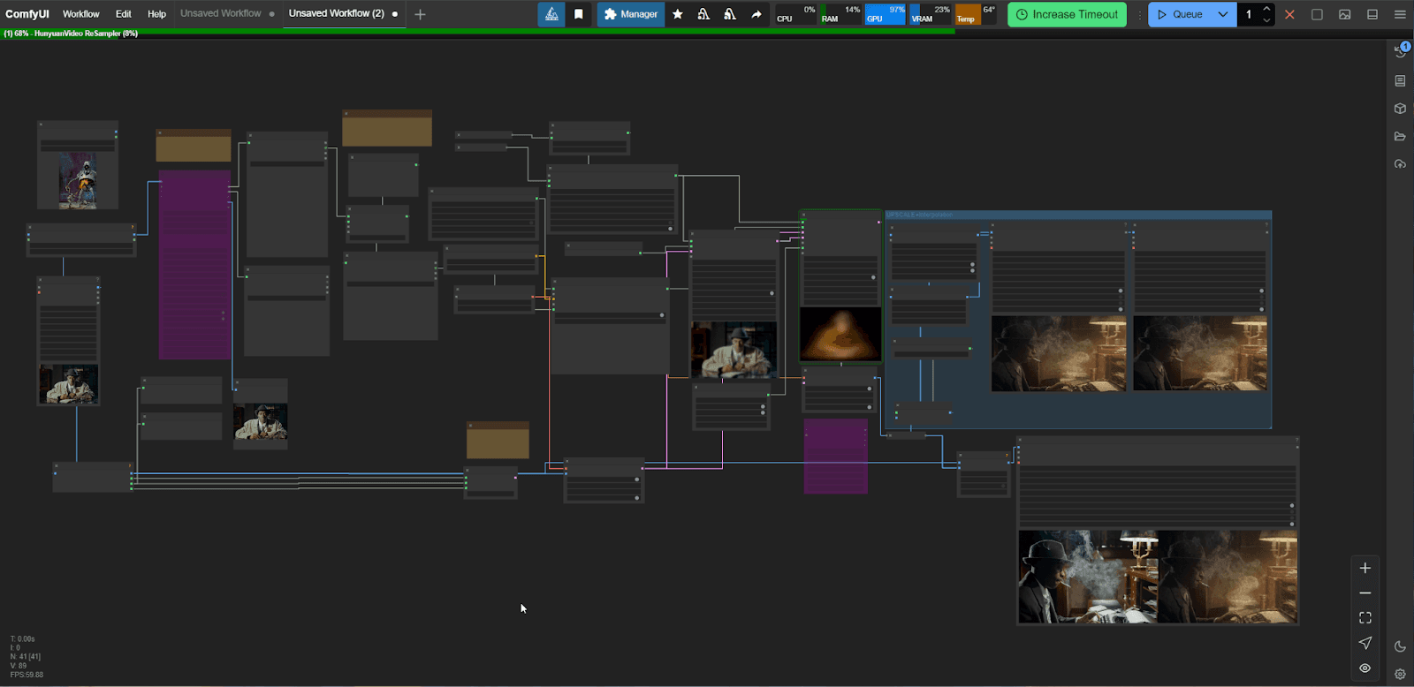Switch to the Unsaved Workflow tab
Viewport: 1414px width, 687px height.
point(221,13)
